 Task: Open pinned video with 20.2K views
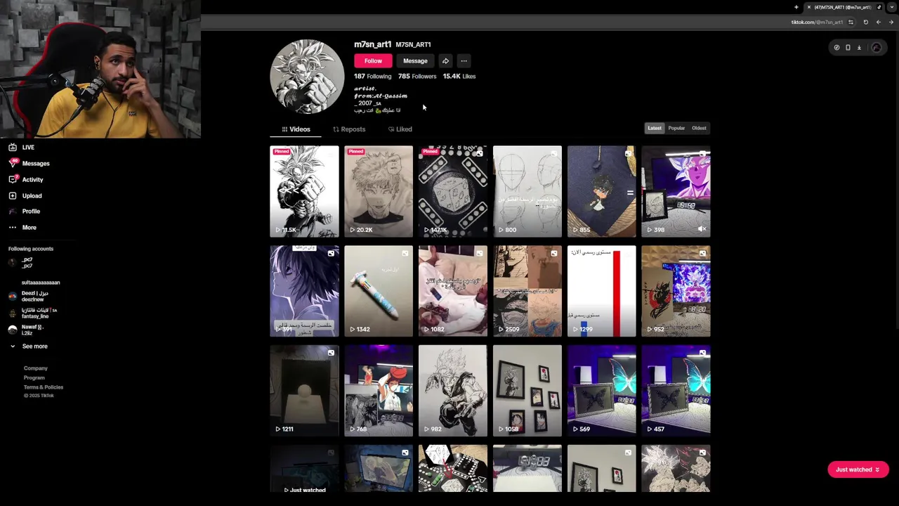pyautogui.click(x=379, y=192)
